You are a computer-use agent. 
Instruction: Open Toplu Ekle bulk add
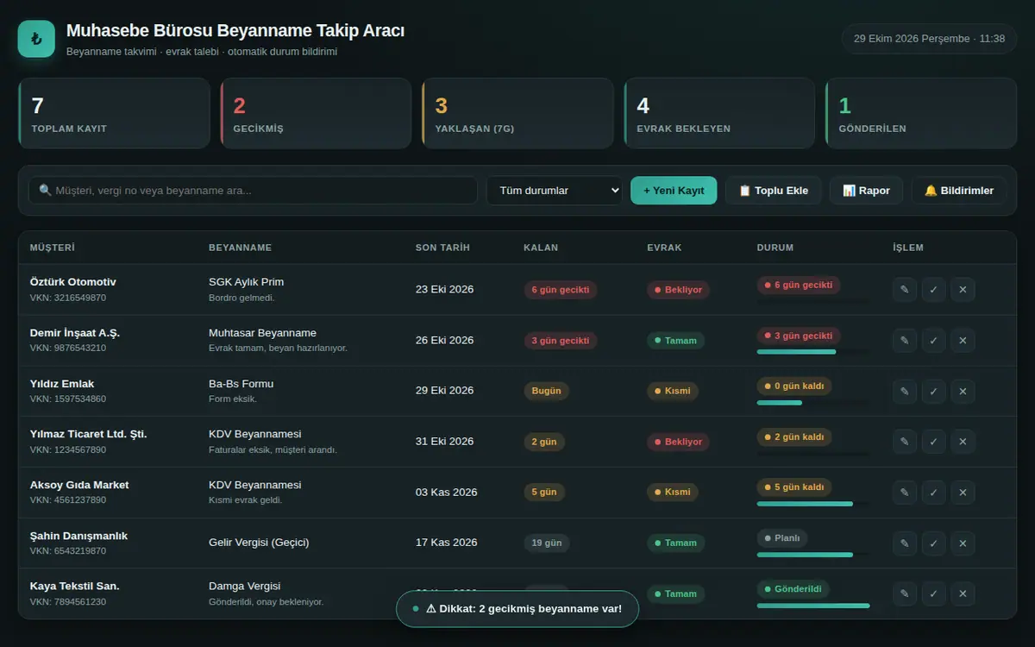(774, 191)
